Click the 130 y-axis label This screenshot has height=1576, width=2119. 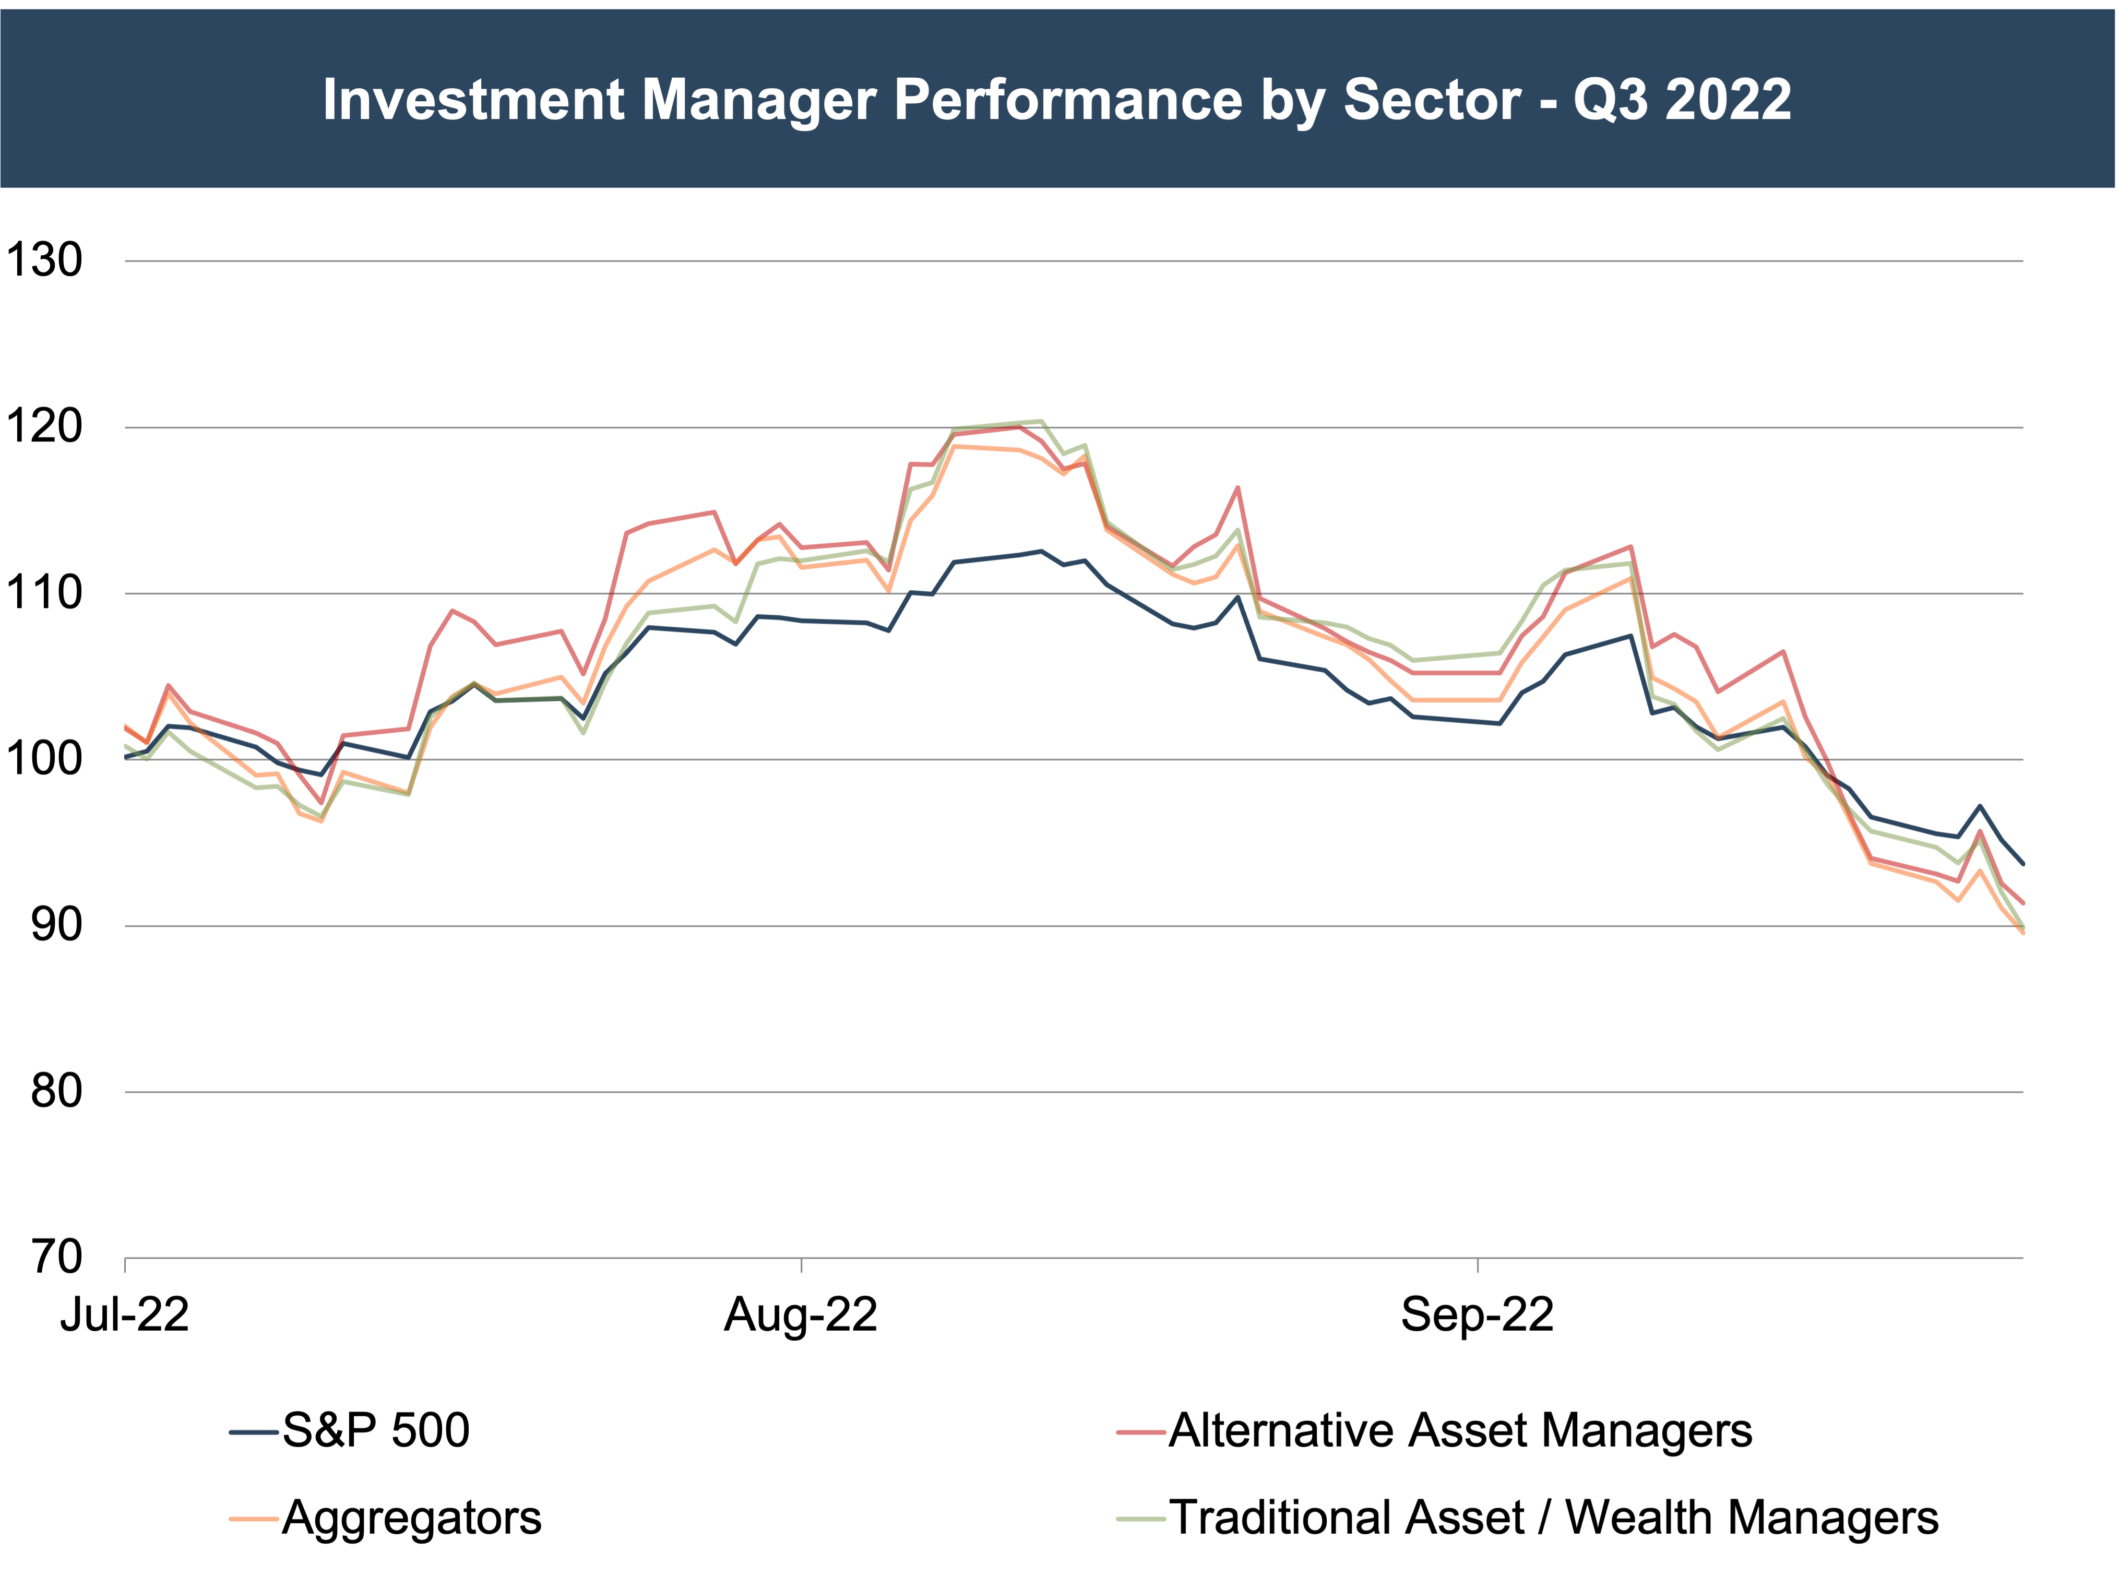pos(45,260)
